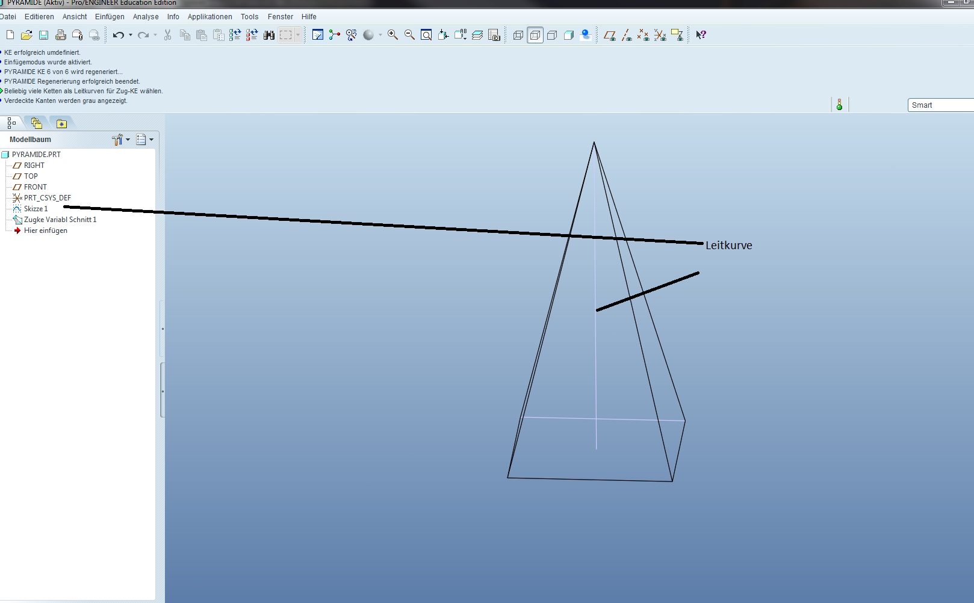
Task: Open the Undo history dropdown arrow
Action: pos(131,35)
